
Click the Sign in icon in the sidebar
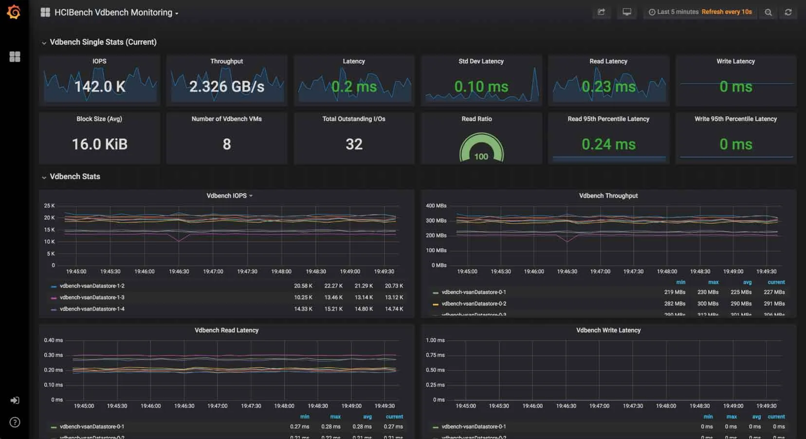tap(15, 401)
